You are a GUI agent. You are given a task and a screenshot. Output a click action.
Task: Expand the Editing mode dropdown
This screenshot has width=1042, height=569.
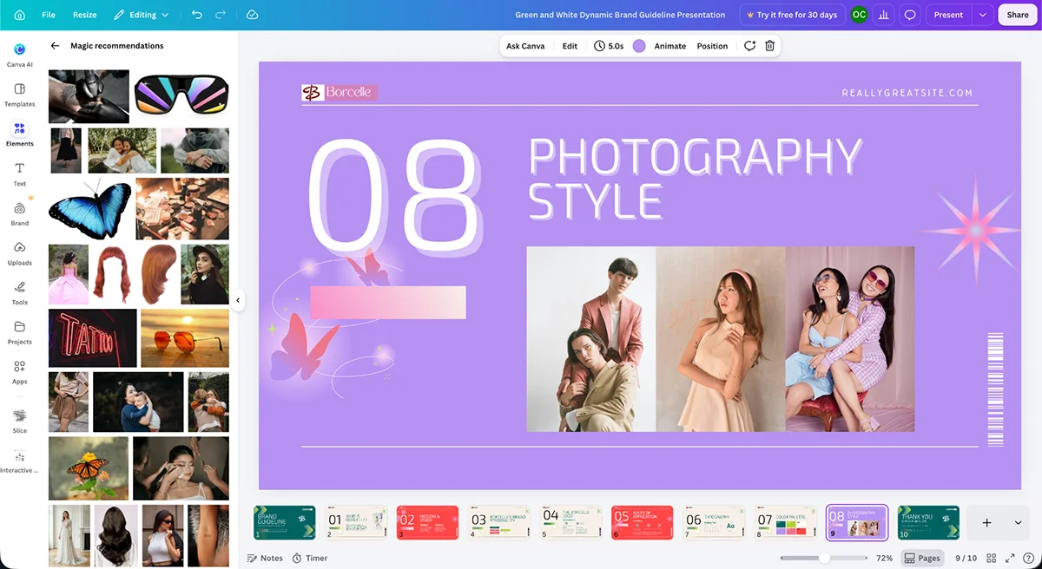click(x=142, y=15)
